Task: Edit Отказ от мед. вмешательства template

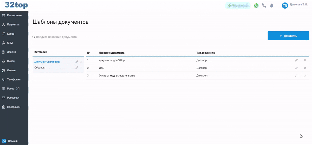Action: click(296, 76)
